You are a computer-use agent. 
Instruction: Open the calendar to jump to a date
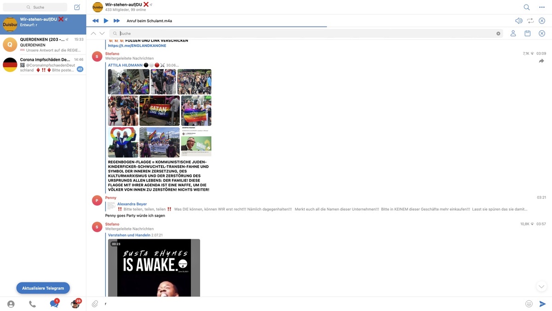[x=528, y=34]
